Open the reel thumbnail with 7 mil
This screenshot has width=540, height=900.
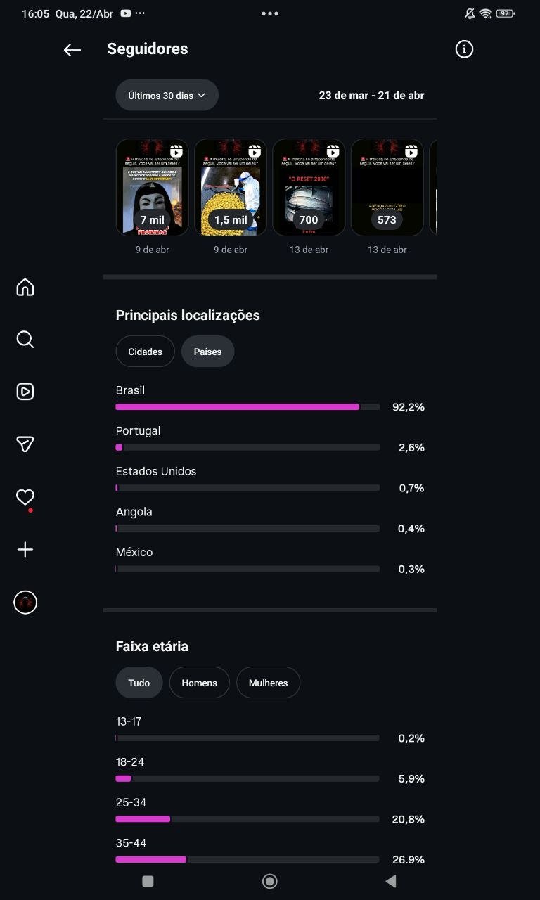tap(153, 187)
